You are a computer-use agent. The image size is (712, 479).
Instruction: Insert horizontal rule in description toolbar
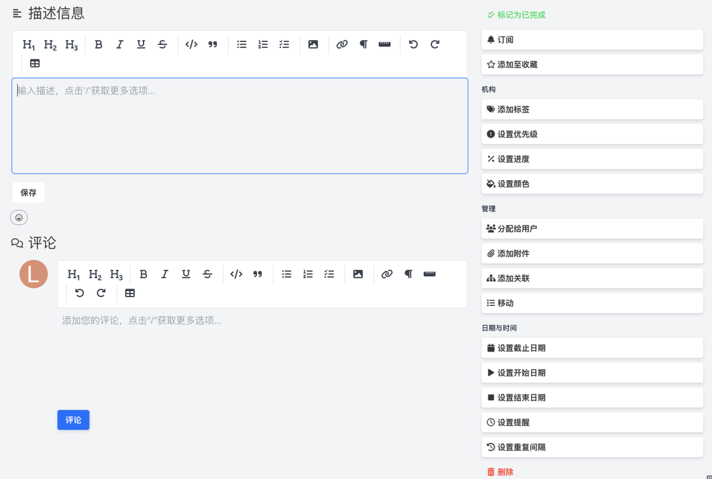(384, 44)
